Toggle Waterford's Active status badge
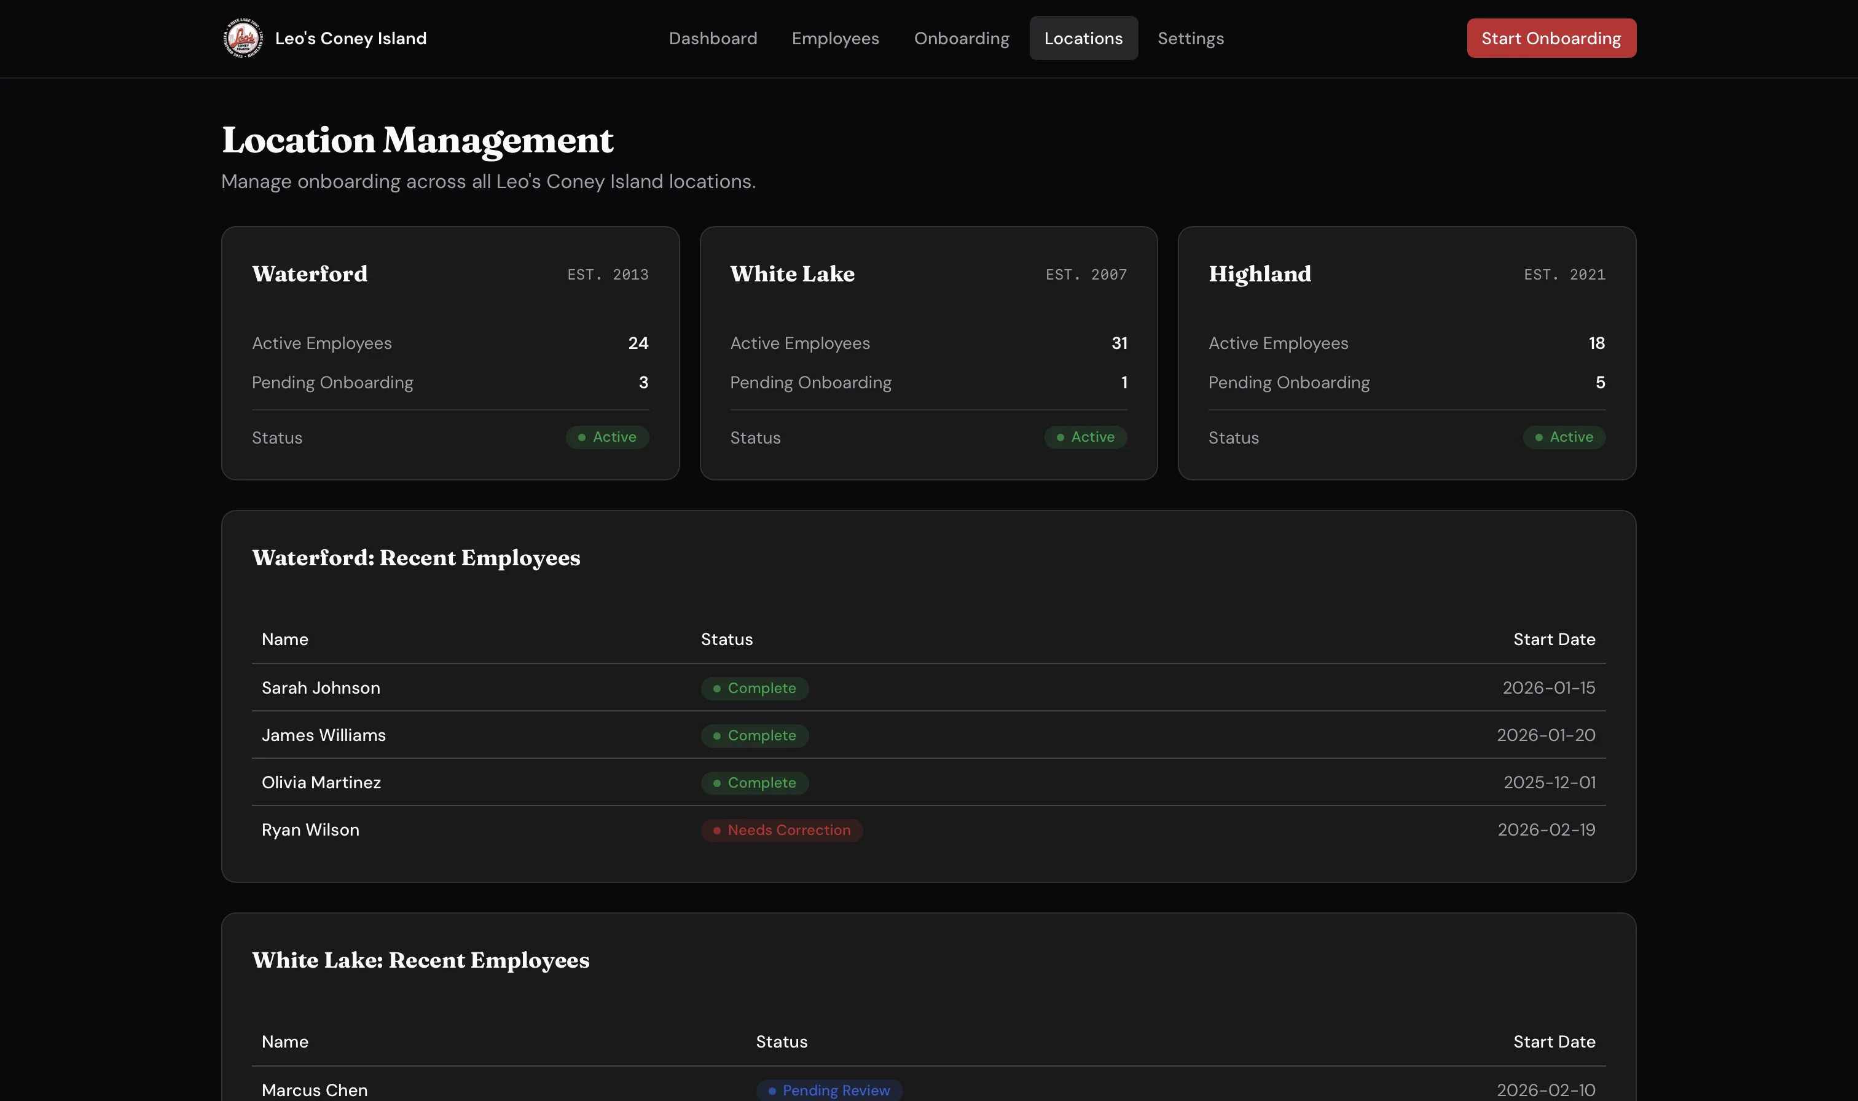Screen dimensions: 1858x1101 click(x=606, y=437)
